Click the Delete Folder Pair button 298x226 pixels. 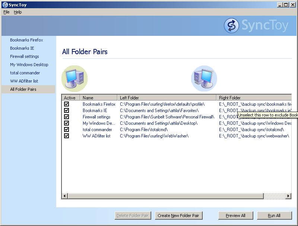click(133, 216)
